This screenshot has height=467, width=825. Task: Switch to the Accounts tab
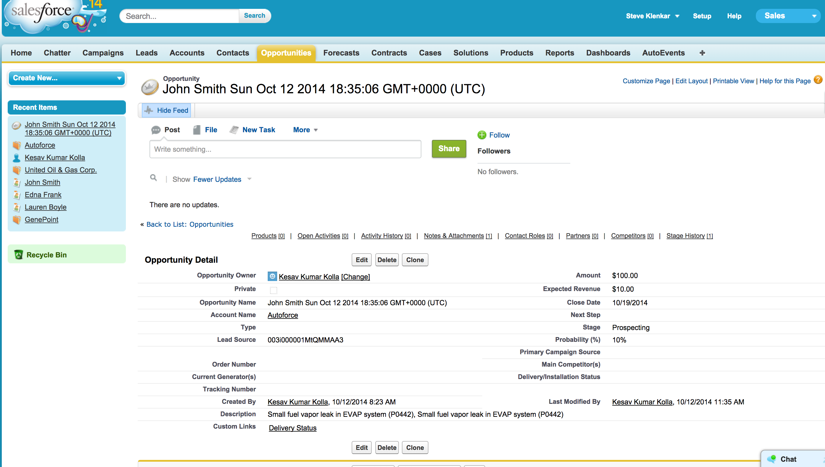pyautogui.click(x=187, y=53)
